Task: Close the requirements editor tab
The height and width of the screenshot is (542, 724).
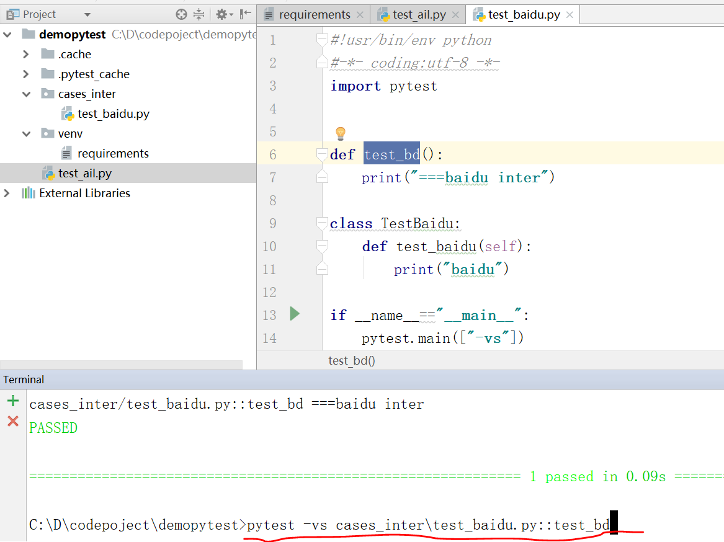Action: (360, 15)
